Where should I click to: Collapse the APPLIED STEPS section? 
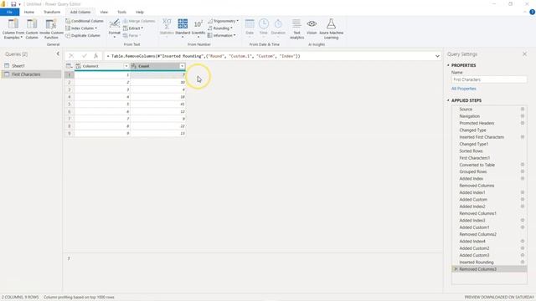pos(448,100)
